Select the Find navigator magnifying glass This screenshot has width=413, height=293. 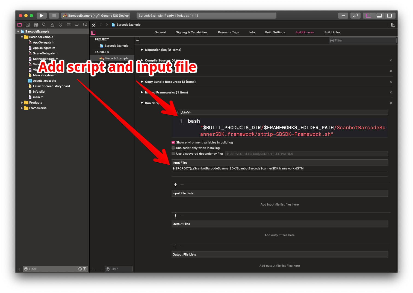pos(44,25)
